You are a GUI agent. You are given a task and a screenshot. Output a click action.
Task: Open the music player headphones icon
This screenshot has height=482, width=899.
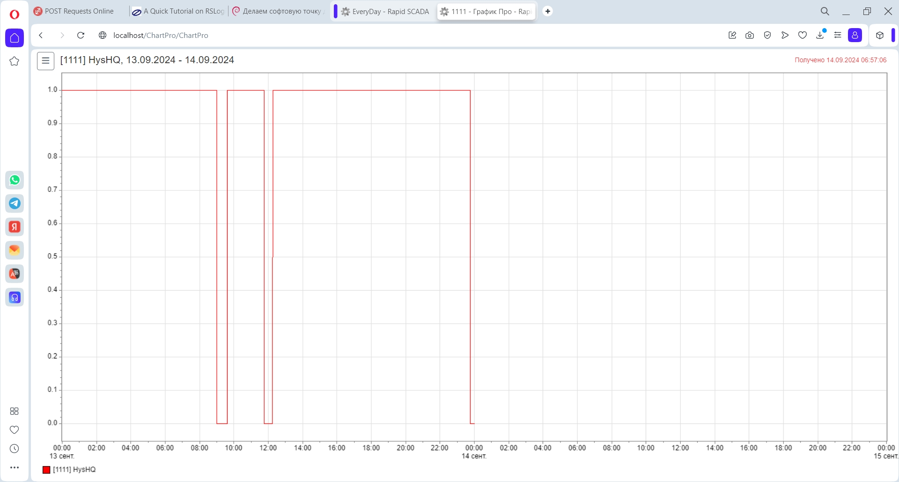pos(15,297)
